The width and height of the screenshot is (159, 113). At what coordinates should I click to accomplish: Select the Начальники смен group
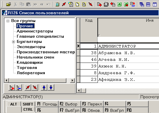(35, 57)
